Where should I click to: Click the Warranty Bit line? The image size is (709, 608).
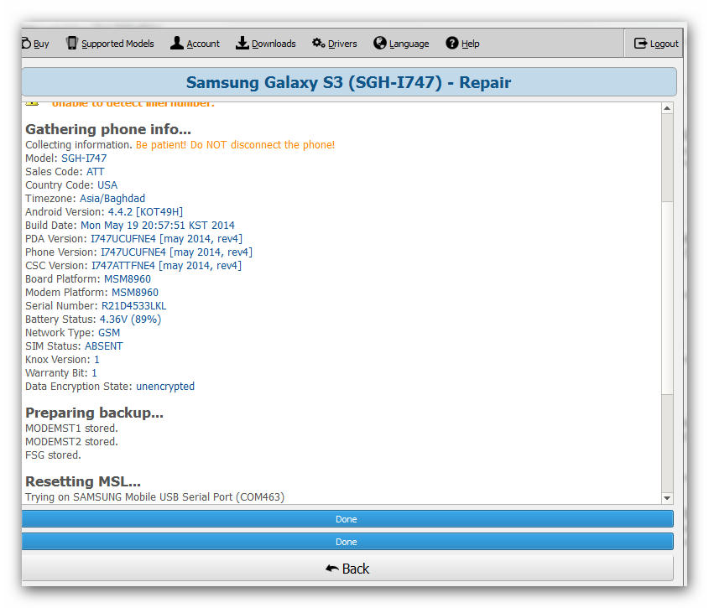click(61, 373)
